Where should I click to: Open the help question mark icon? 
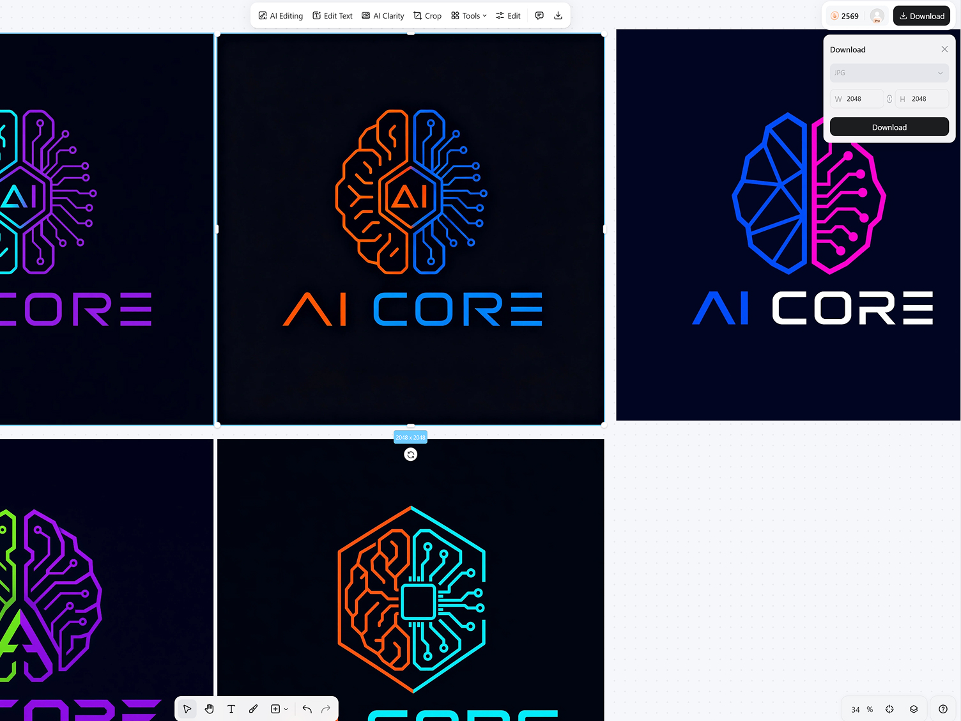(943, 709)
